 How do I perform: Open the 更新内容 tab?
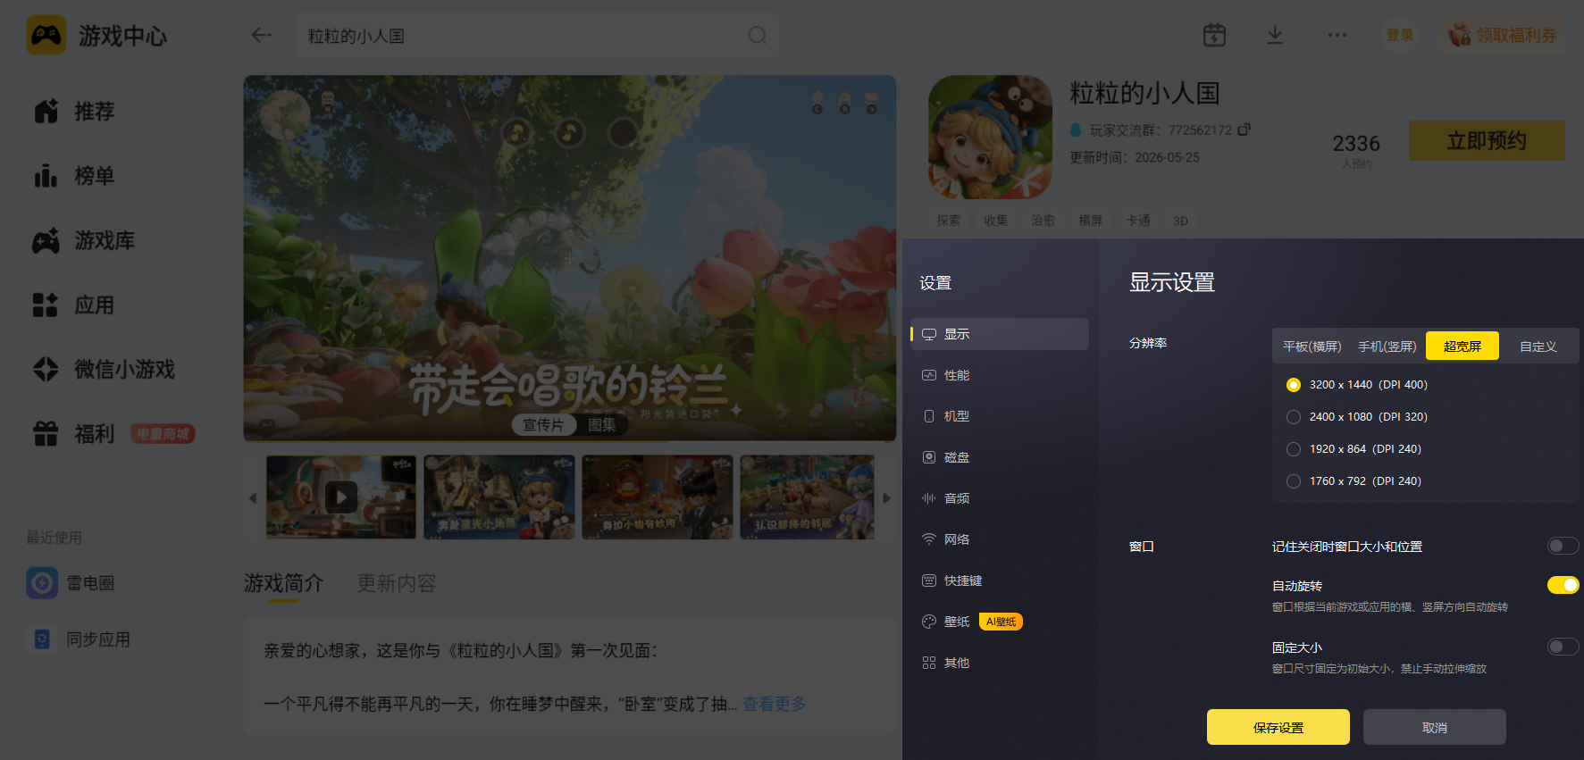[397, 583]
